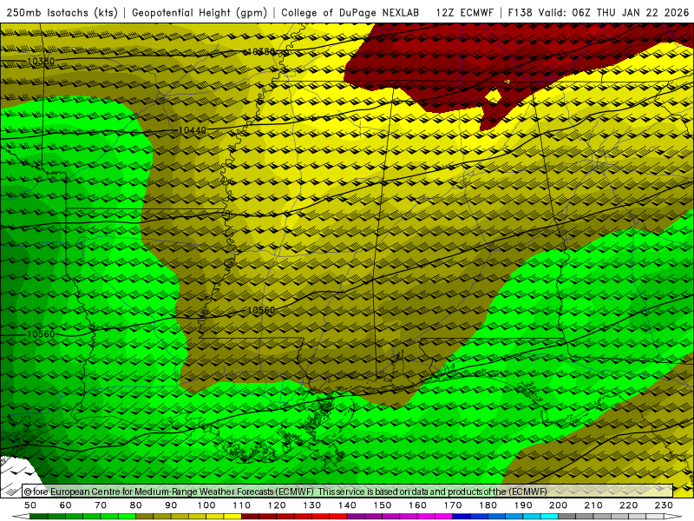This screenshot has height=521, width=694.
Task: Click the '130' value on the color scale
Action: [312, 505]
